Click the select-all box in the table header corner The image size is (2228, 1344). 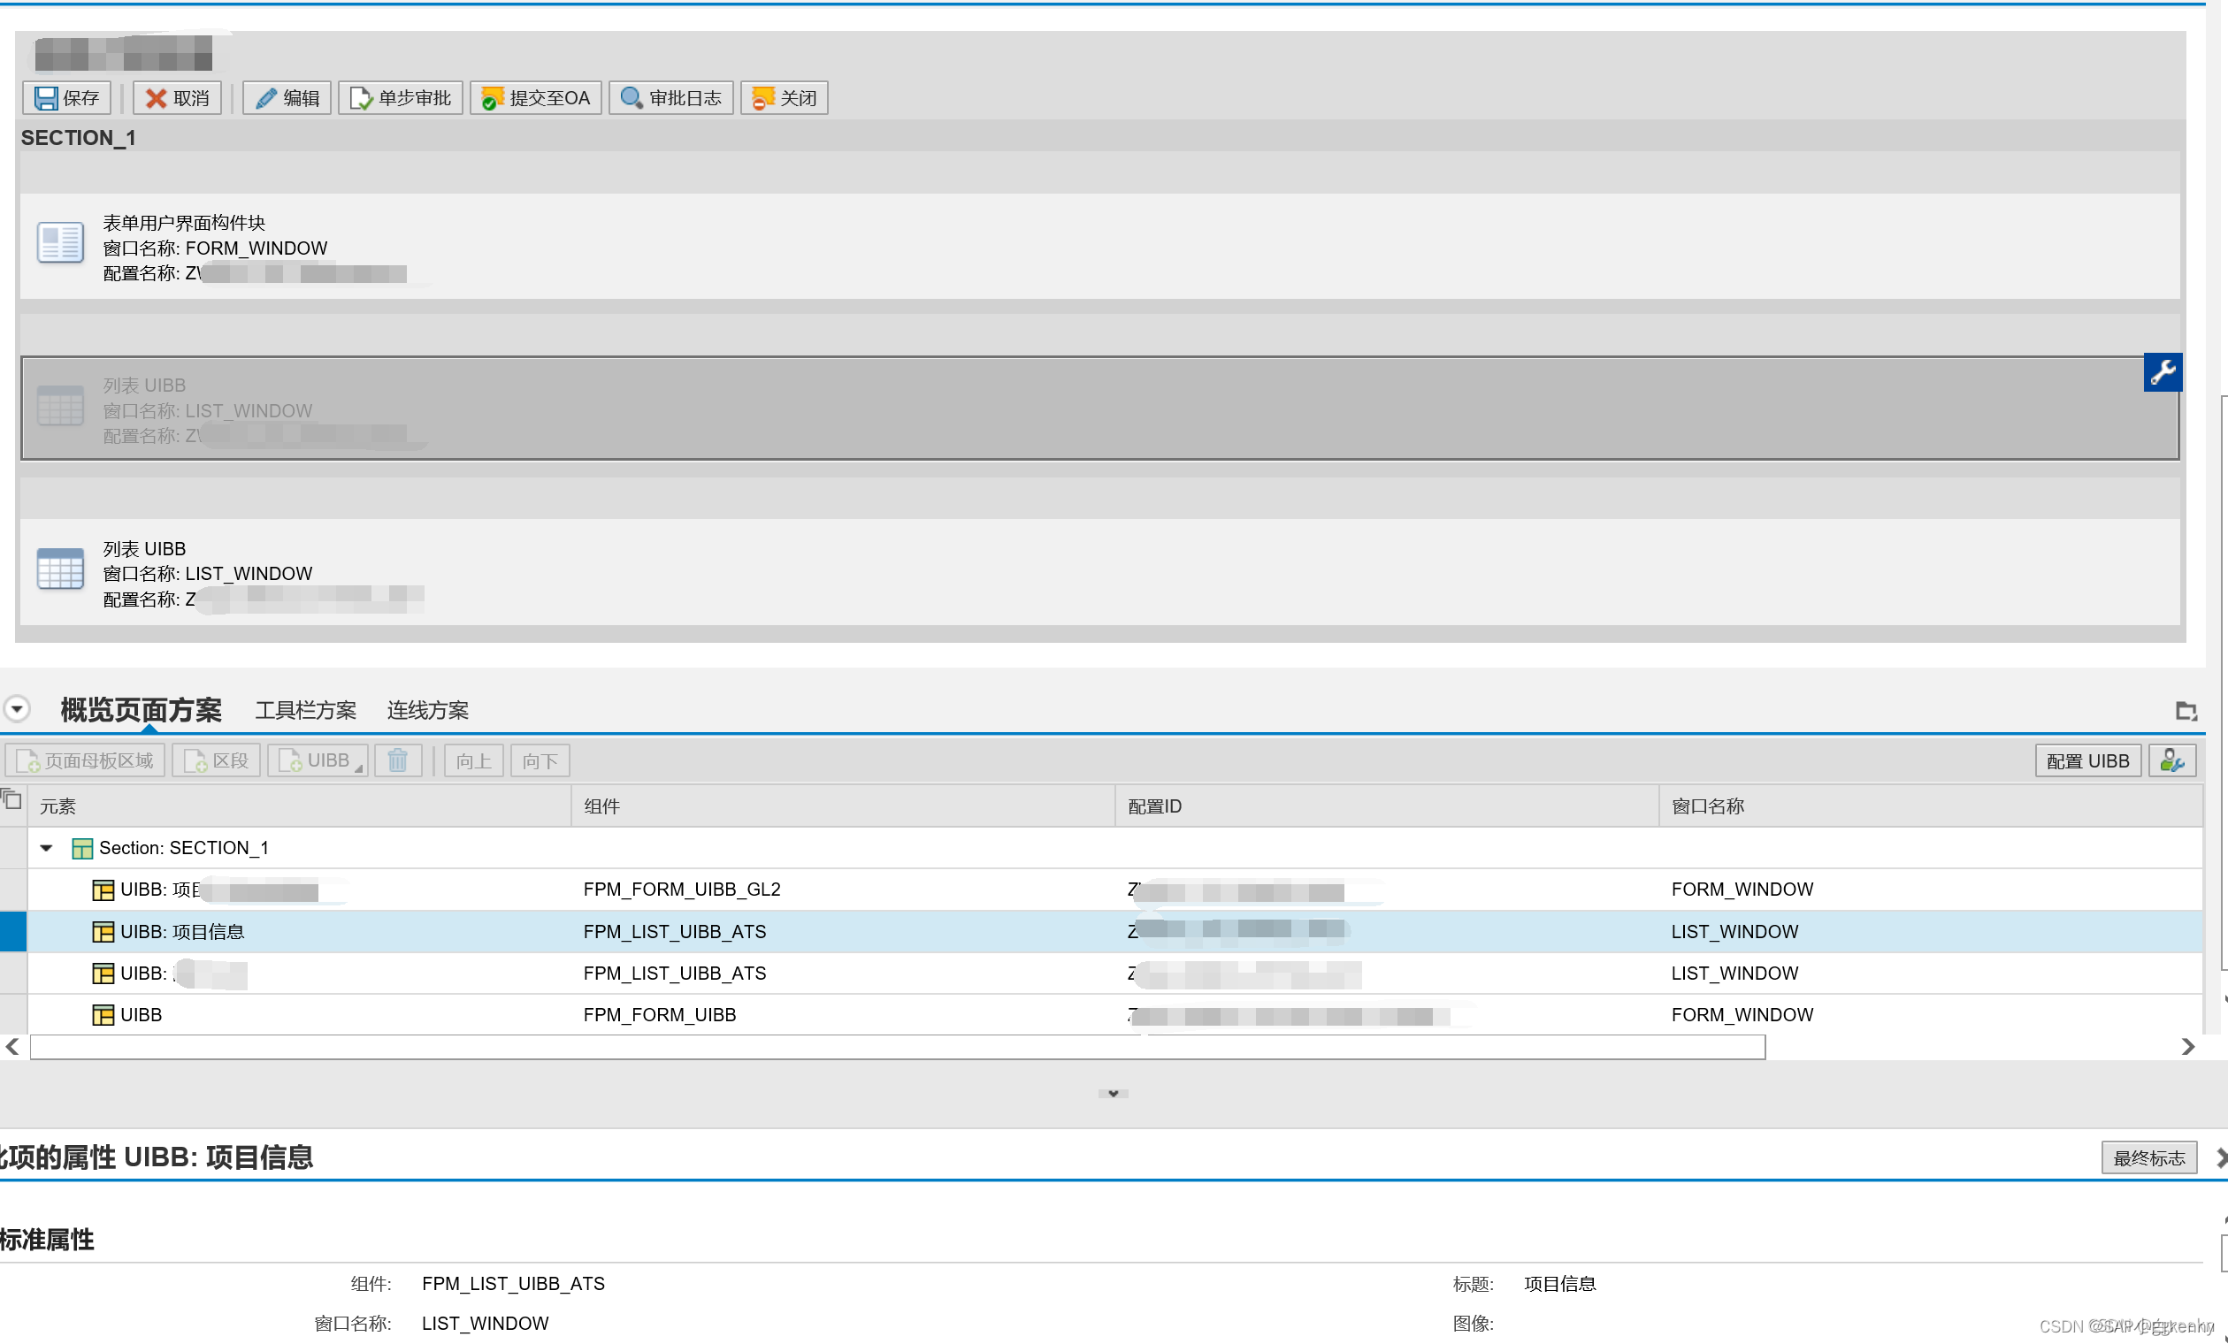click(11, 800)
